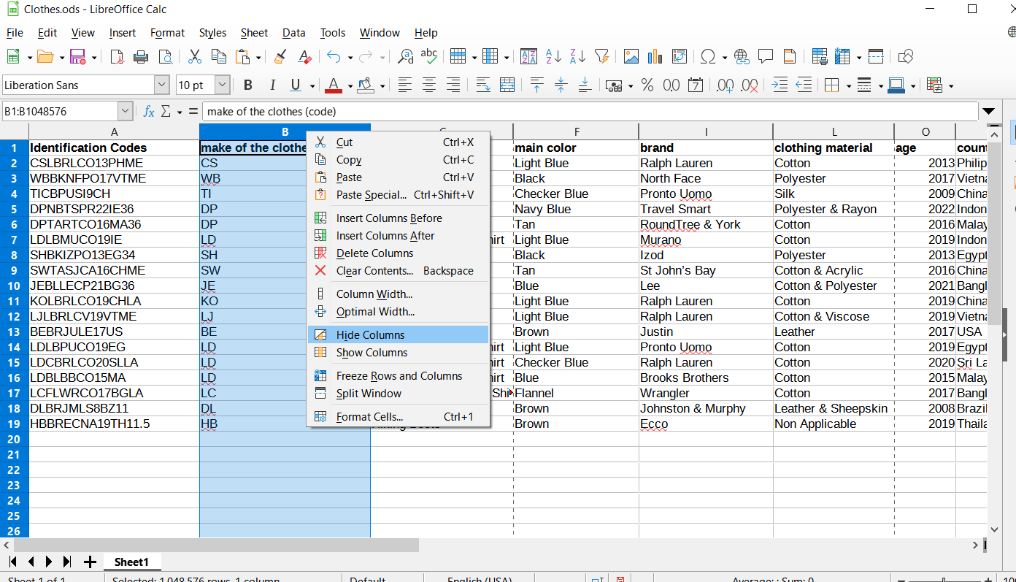
Task: Format cells as date
Action: click(696, 85)
